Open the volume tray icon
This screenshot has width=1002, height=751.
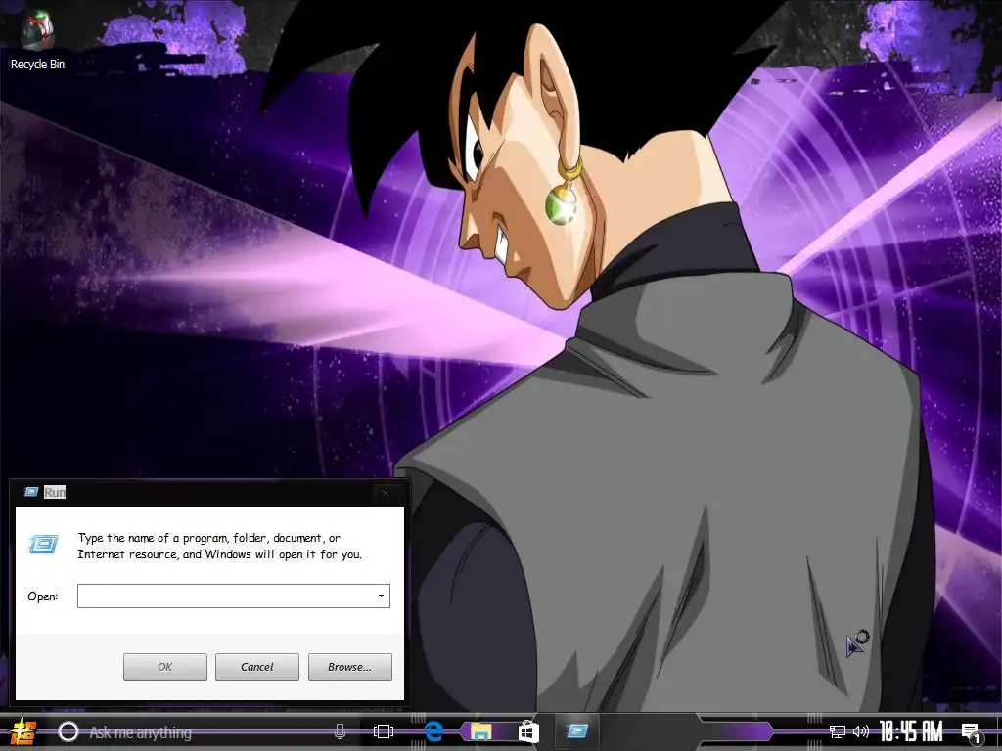[x=861, y=731]
